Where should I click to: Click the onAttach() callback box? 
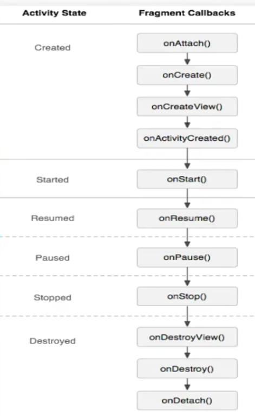187,43
